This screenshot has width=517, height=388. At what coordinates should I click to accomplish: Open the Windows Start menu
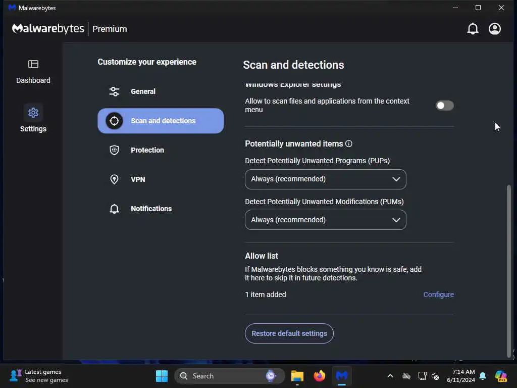click(162, 376)
